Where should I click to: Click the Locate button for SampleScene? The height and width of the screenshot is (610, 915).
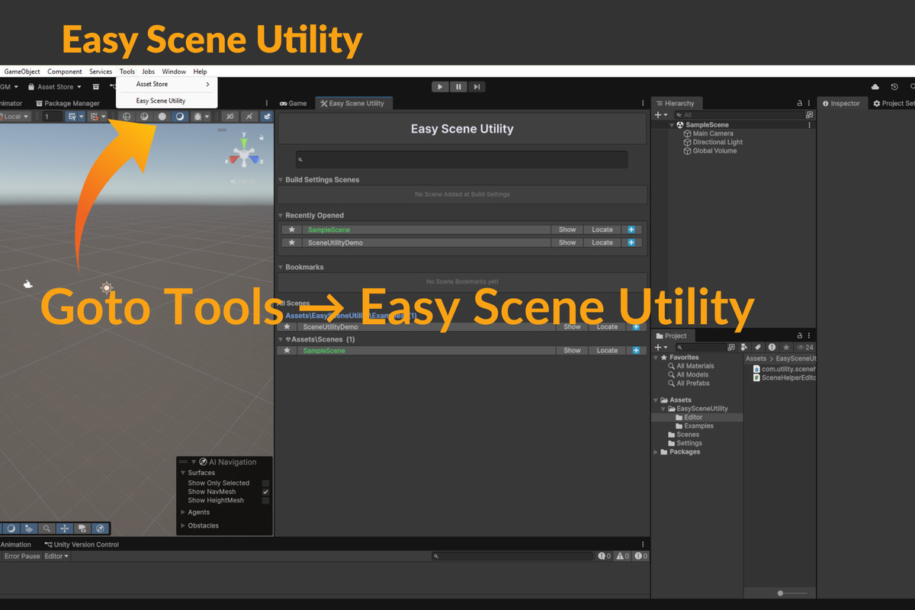pyautogui.click(x=602, y=229)
